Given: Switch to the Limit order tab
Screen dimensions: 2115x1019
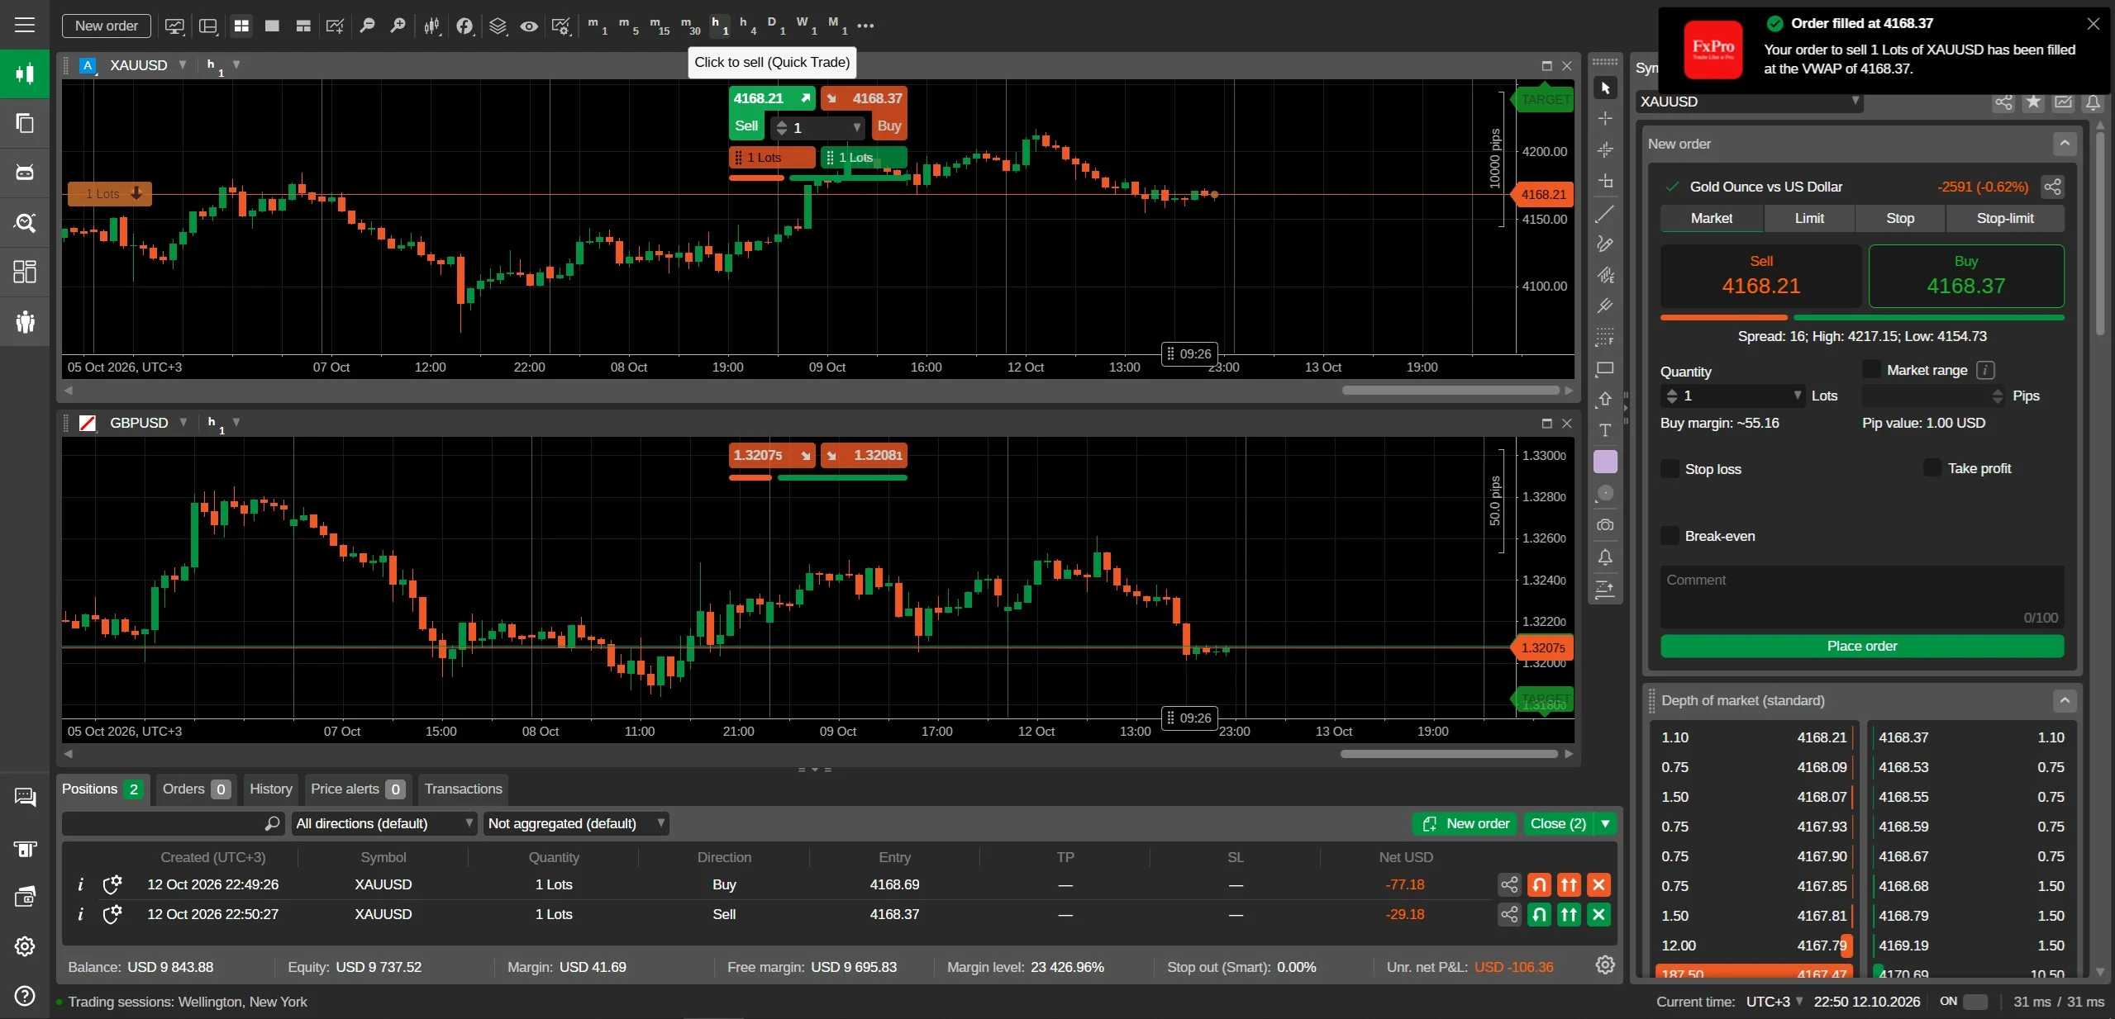Looking at the screenshot, I should coord(1809,218).
